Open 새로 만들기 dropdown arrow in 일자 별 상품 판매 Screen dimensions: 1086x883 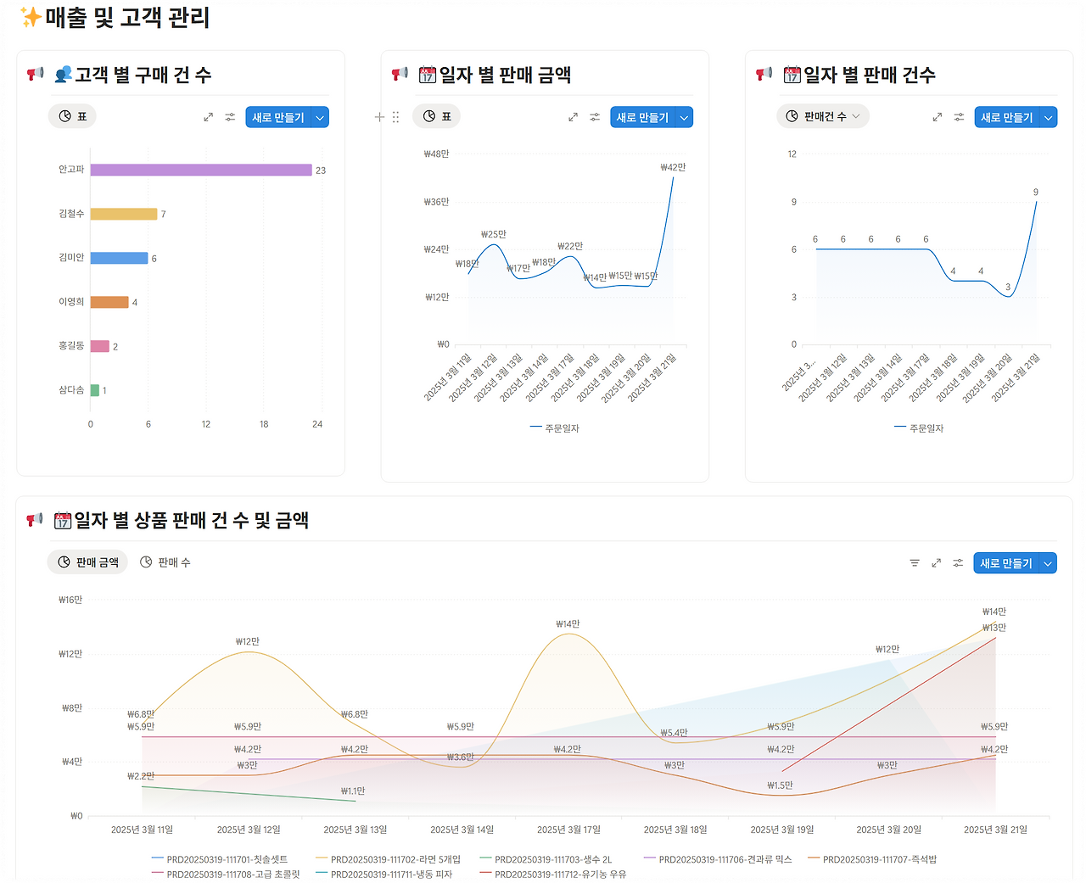coord(1048,563)
